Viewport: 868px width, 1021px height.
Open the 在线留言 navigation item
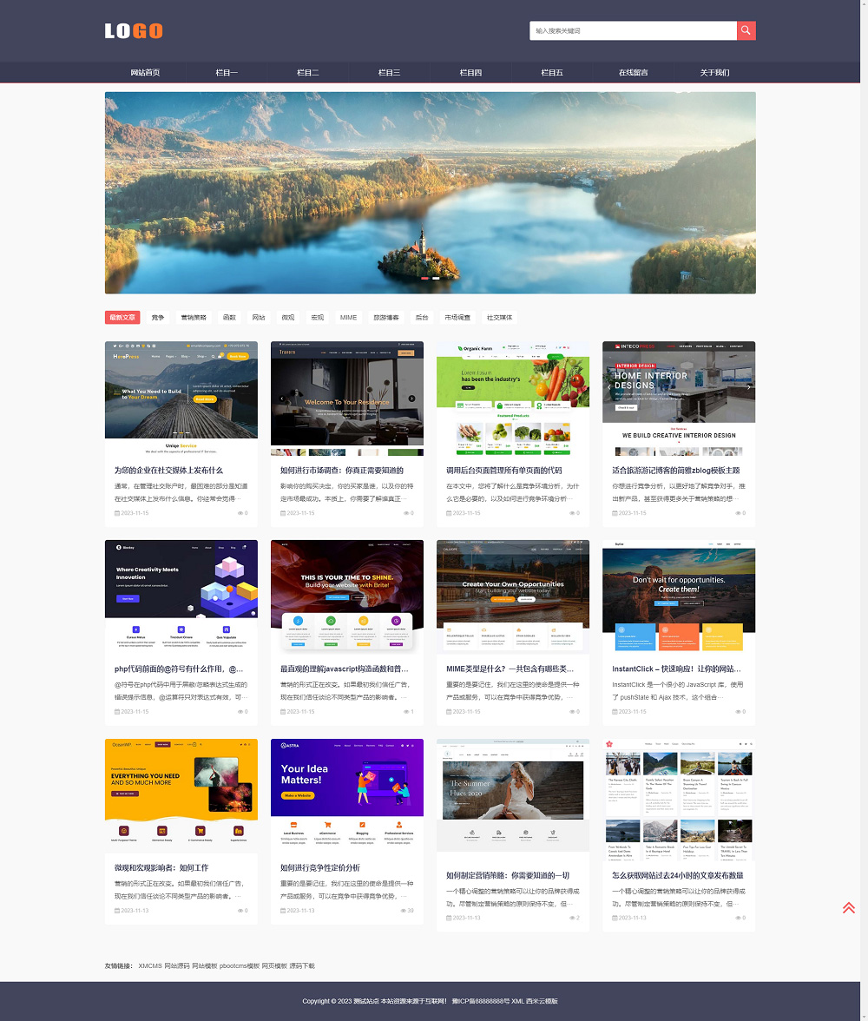[x=633, y=73]
